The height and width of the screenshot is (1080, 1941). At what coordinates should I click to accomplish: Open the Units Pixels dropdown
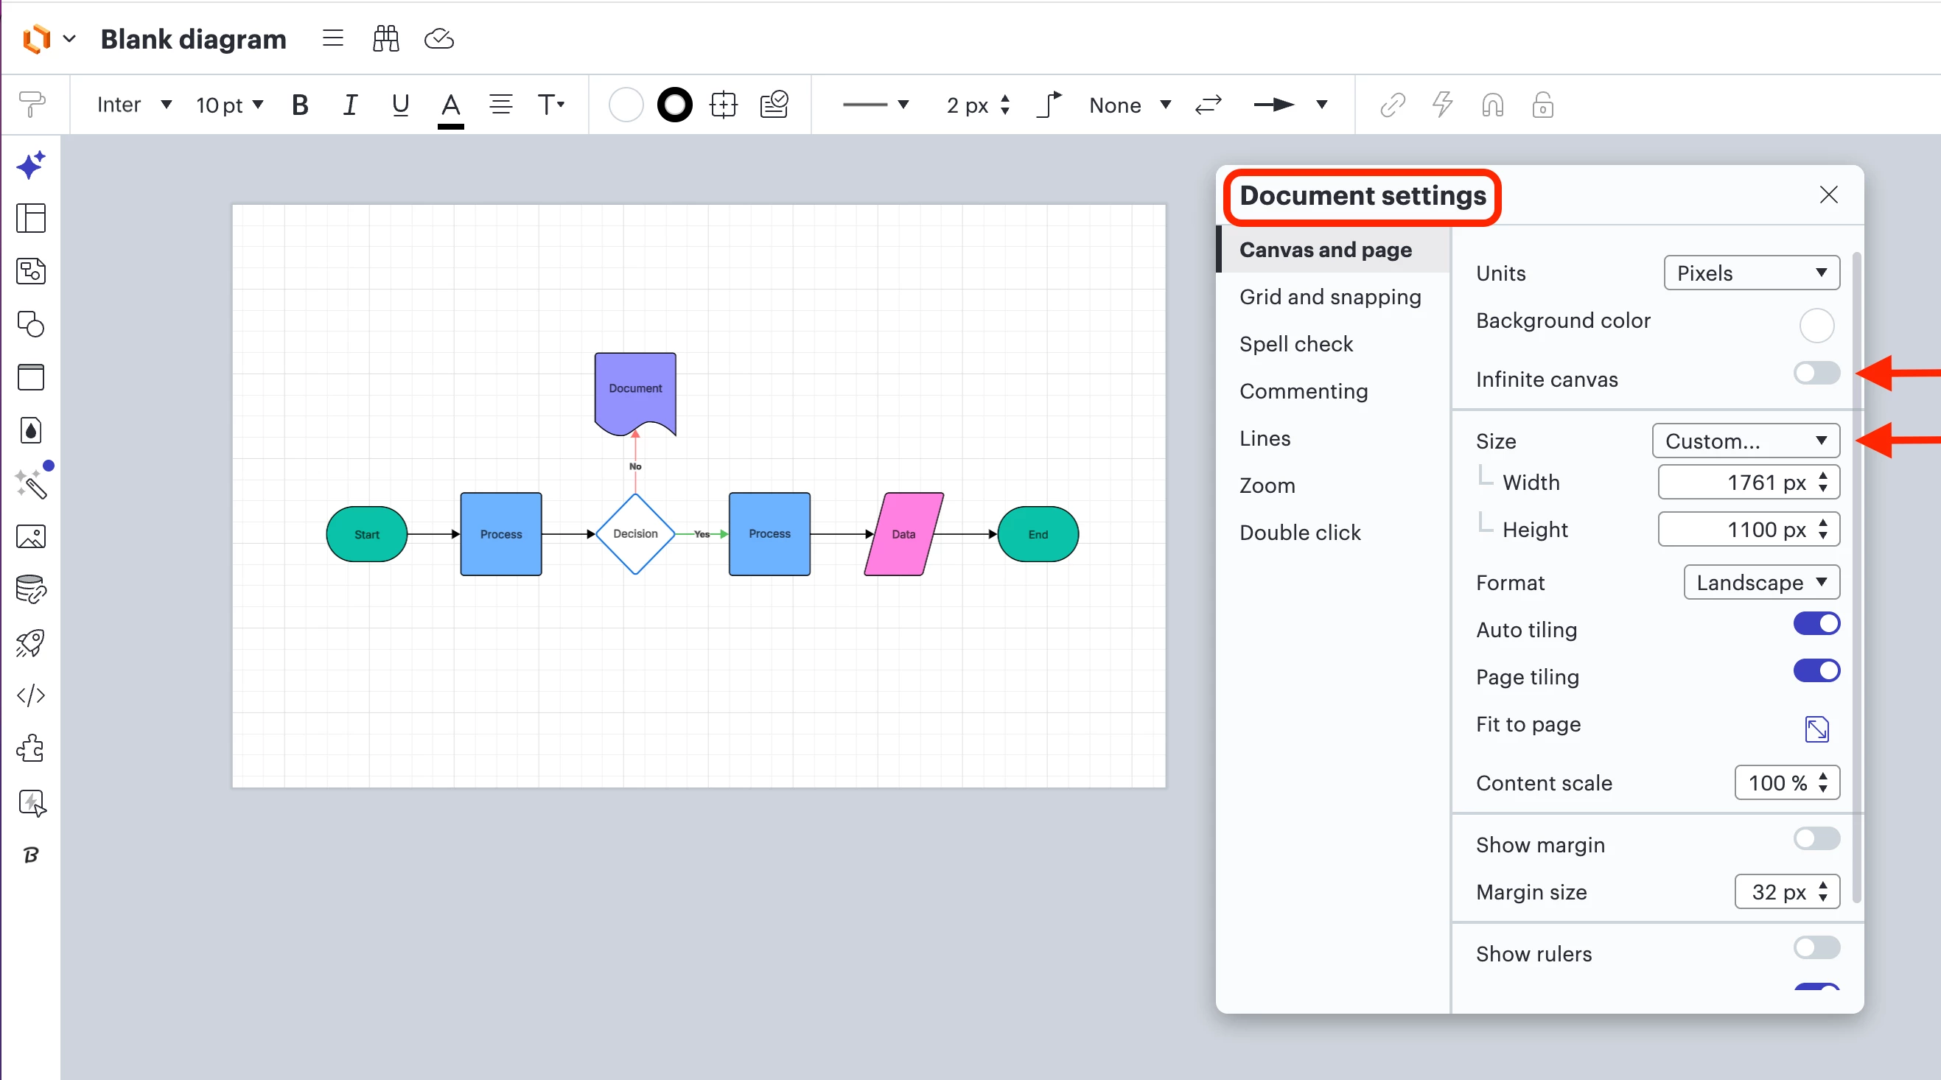[x=1751, y=273]
